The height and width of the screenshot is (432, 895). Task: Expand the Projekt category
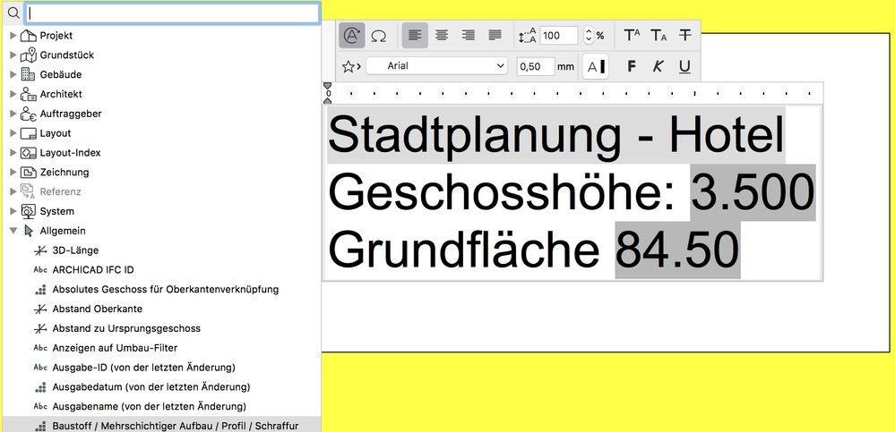coord(13,36)
